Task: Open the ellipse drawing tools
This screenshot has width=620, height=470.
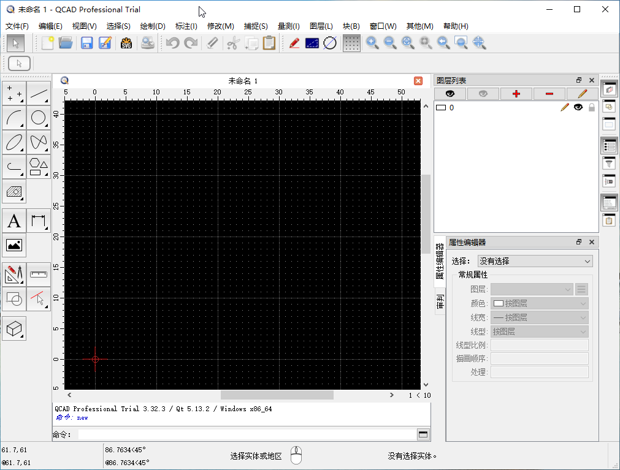Action: pyautogui.click(x=14, y=142)
